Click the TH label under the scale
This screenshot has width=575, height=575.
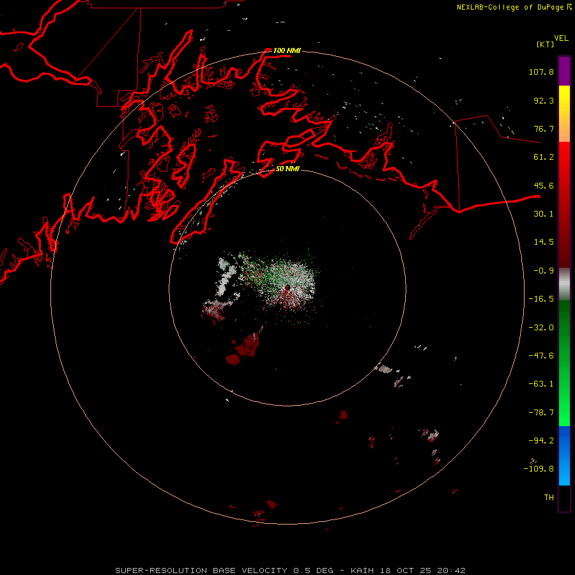549,498
